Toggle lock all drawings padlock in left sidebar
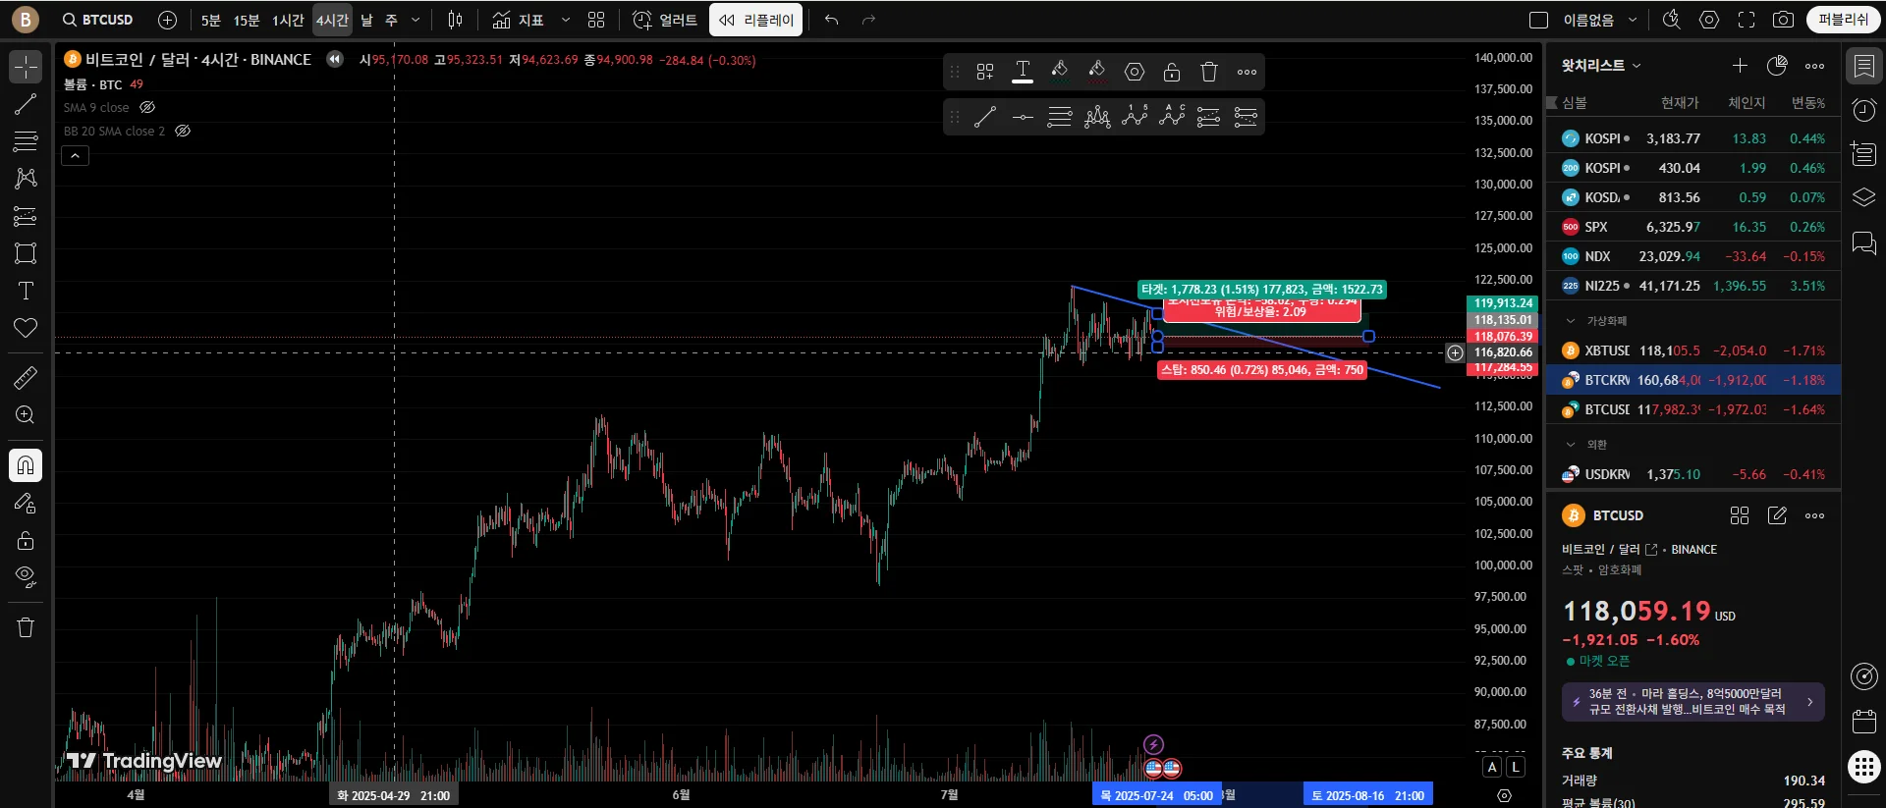Screen dimensions: 1886x808 (26, 540)
